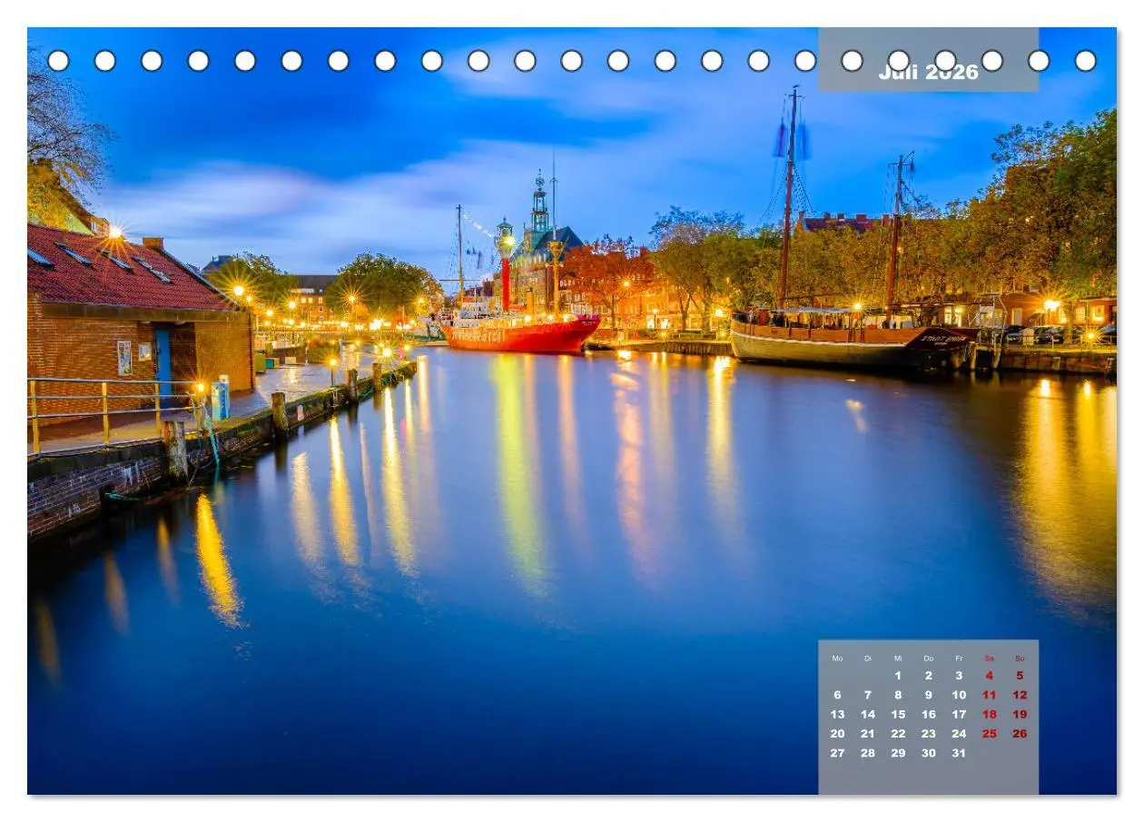Tap date 21 in the calendar
Viewport: 1144px width, 822px height.
point(868,734)
